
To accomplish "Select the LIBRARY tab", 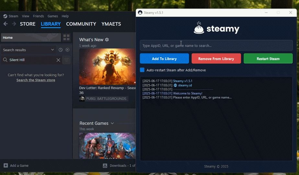I will tap(51, 24).
